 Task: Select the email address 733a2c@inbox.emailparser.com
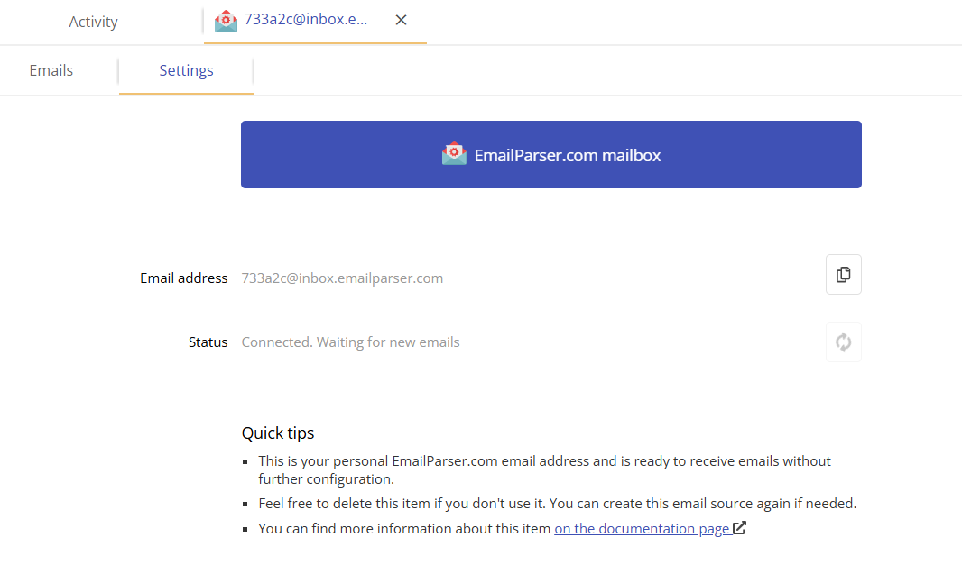coord(342,278)
